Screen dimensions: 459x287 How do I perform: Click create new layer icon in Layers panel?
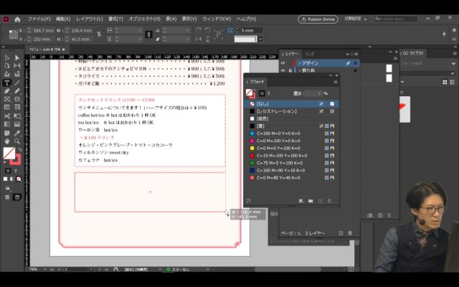(x=341, y=233)
